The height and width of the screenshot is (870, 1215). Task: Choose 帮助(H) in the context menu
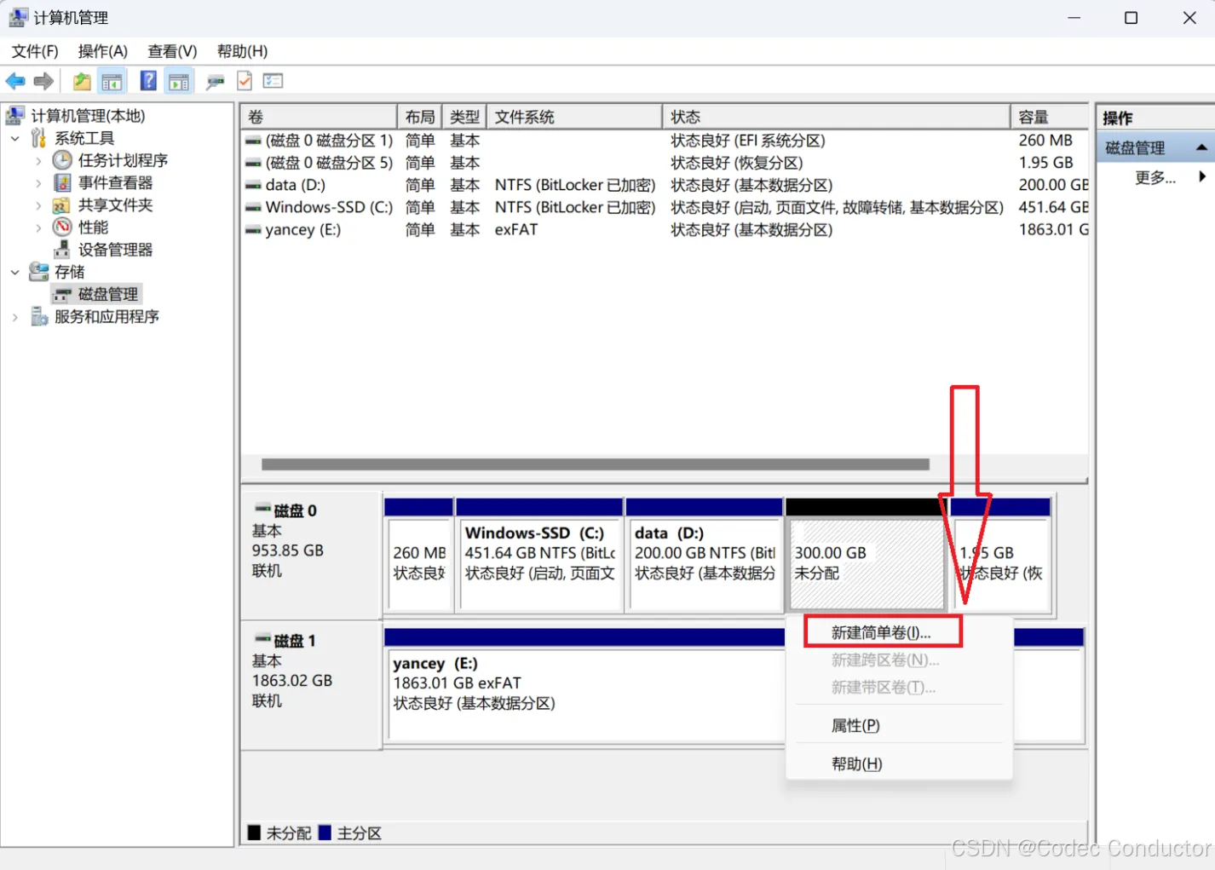pyautogui.click(x=857, y=763)
